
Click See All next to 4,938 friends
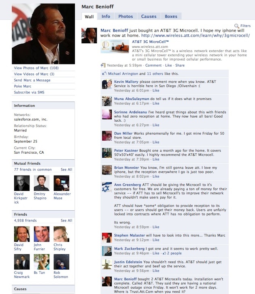[x=66, y=220]
